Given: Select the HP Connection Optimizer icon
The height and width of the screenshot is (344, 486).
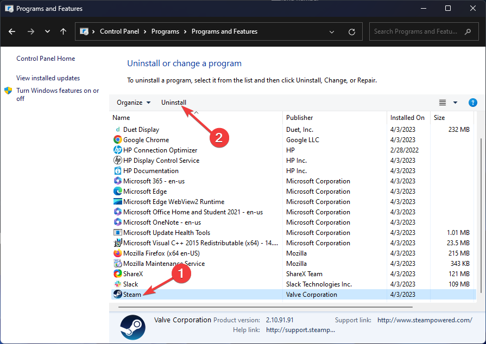Looking at the screenshot, I should tap(117, 150).
